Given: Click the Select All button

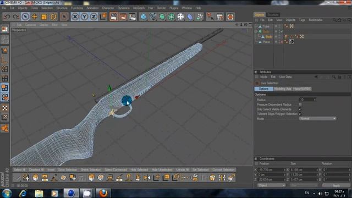Looking at the screenshot, I should click(20, 170).
